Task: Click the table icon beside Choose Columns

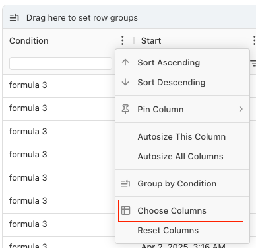Action: (125, 210)
